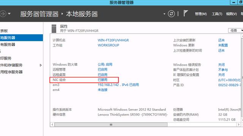
Task: Click the horizontal scrollbar left arrow
Action: (52, 125)
